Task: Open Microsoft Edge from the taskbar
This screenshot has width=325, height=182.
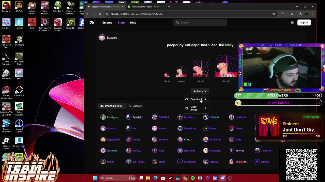Action: [155, 178]
